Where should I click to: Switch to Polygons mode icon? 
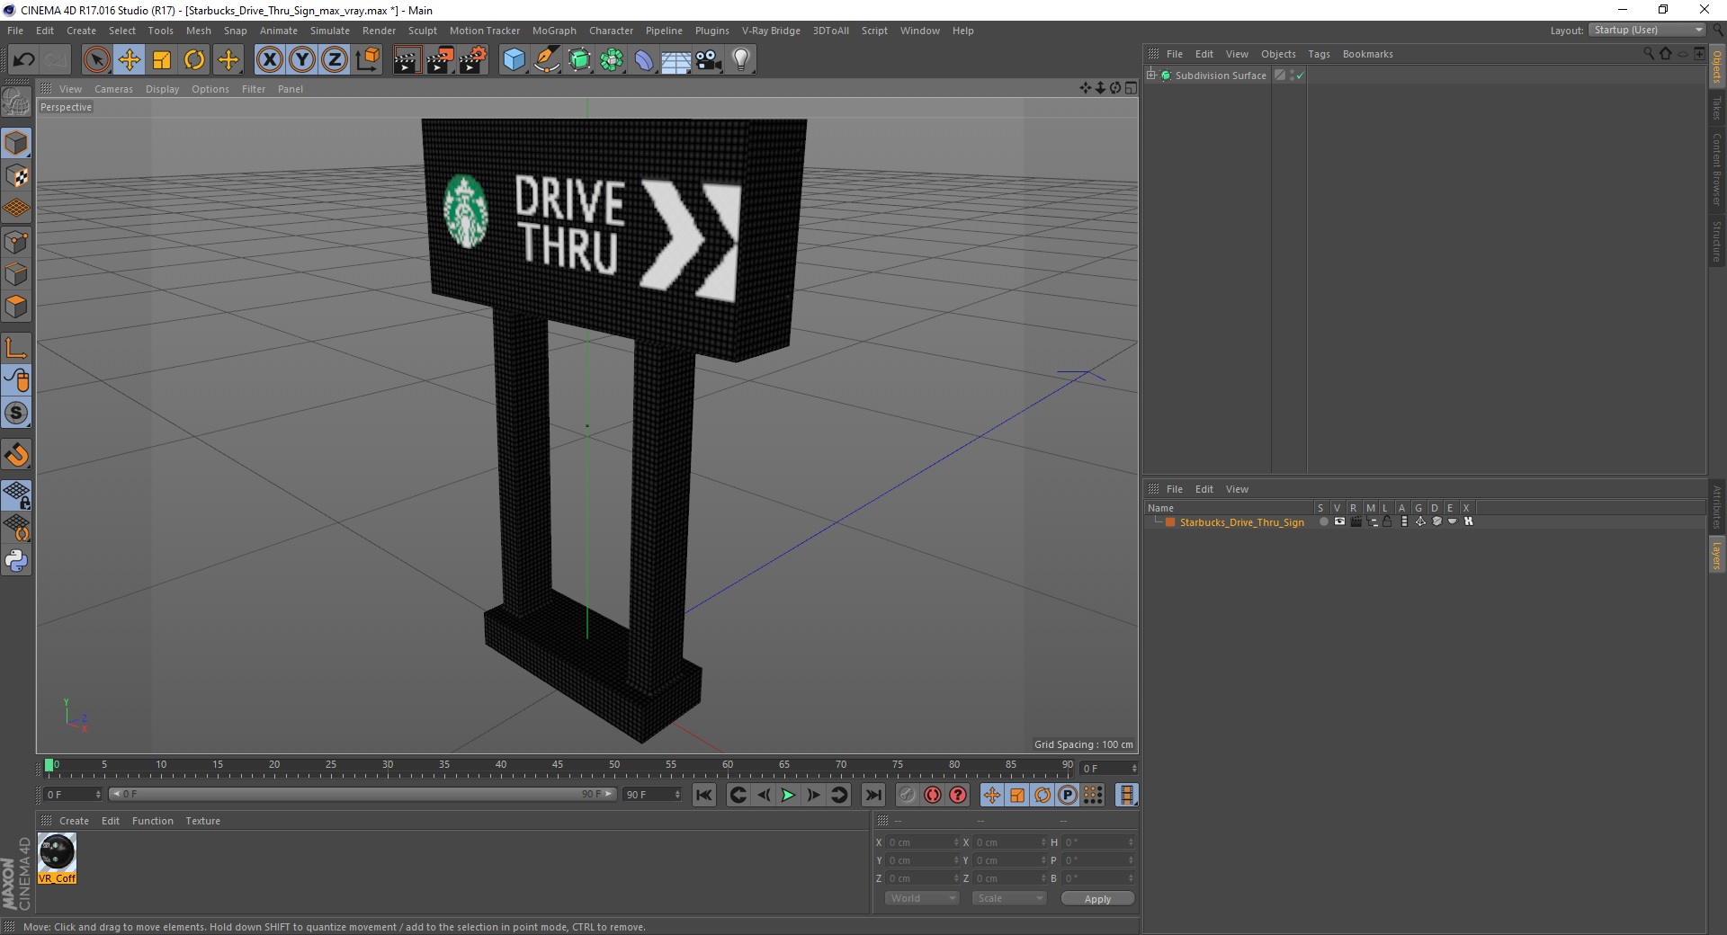point(16,307)
